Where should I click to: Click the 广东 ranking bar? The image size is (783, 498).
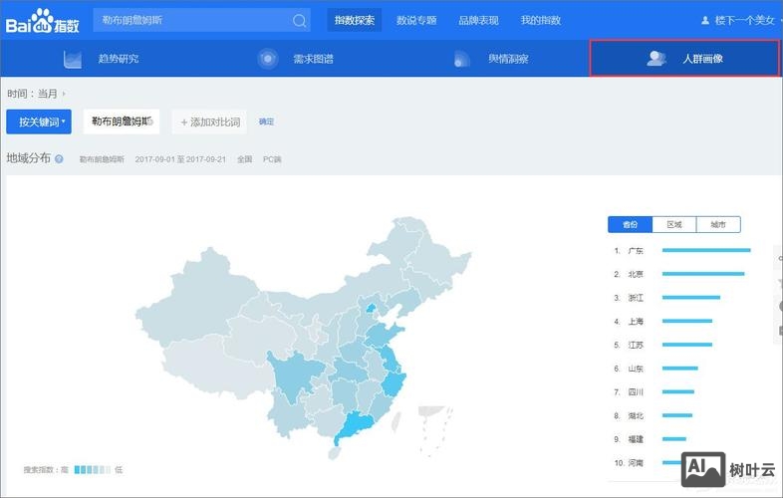tap(706, 250)
